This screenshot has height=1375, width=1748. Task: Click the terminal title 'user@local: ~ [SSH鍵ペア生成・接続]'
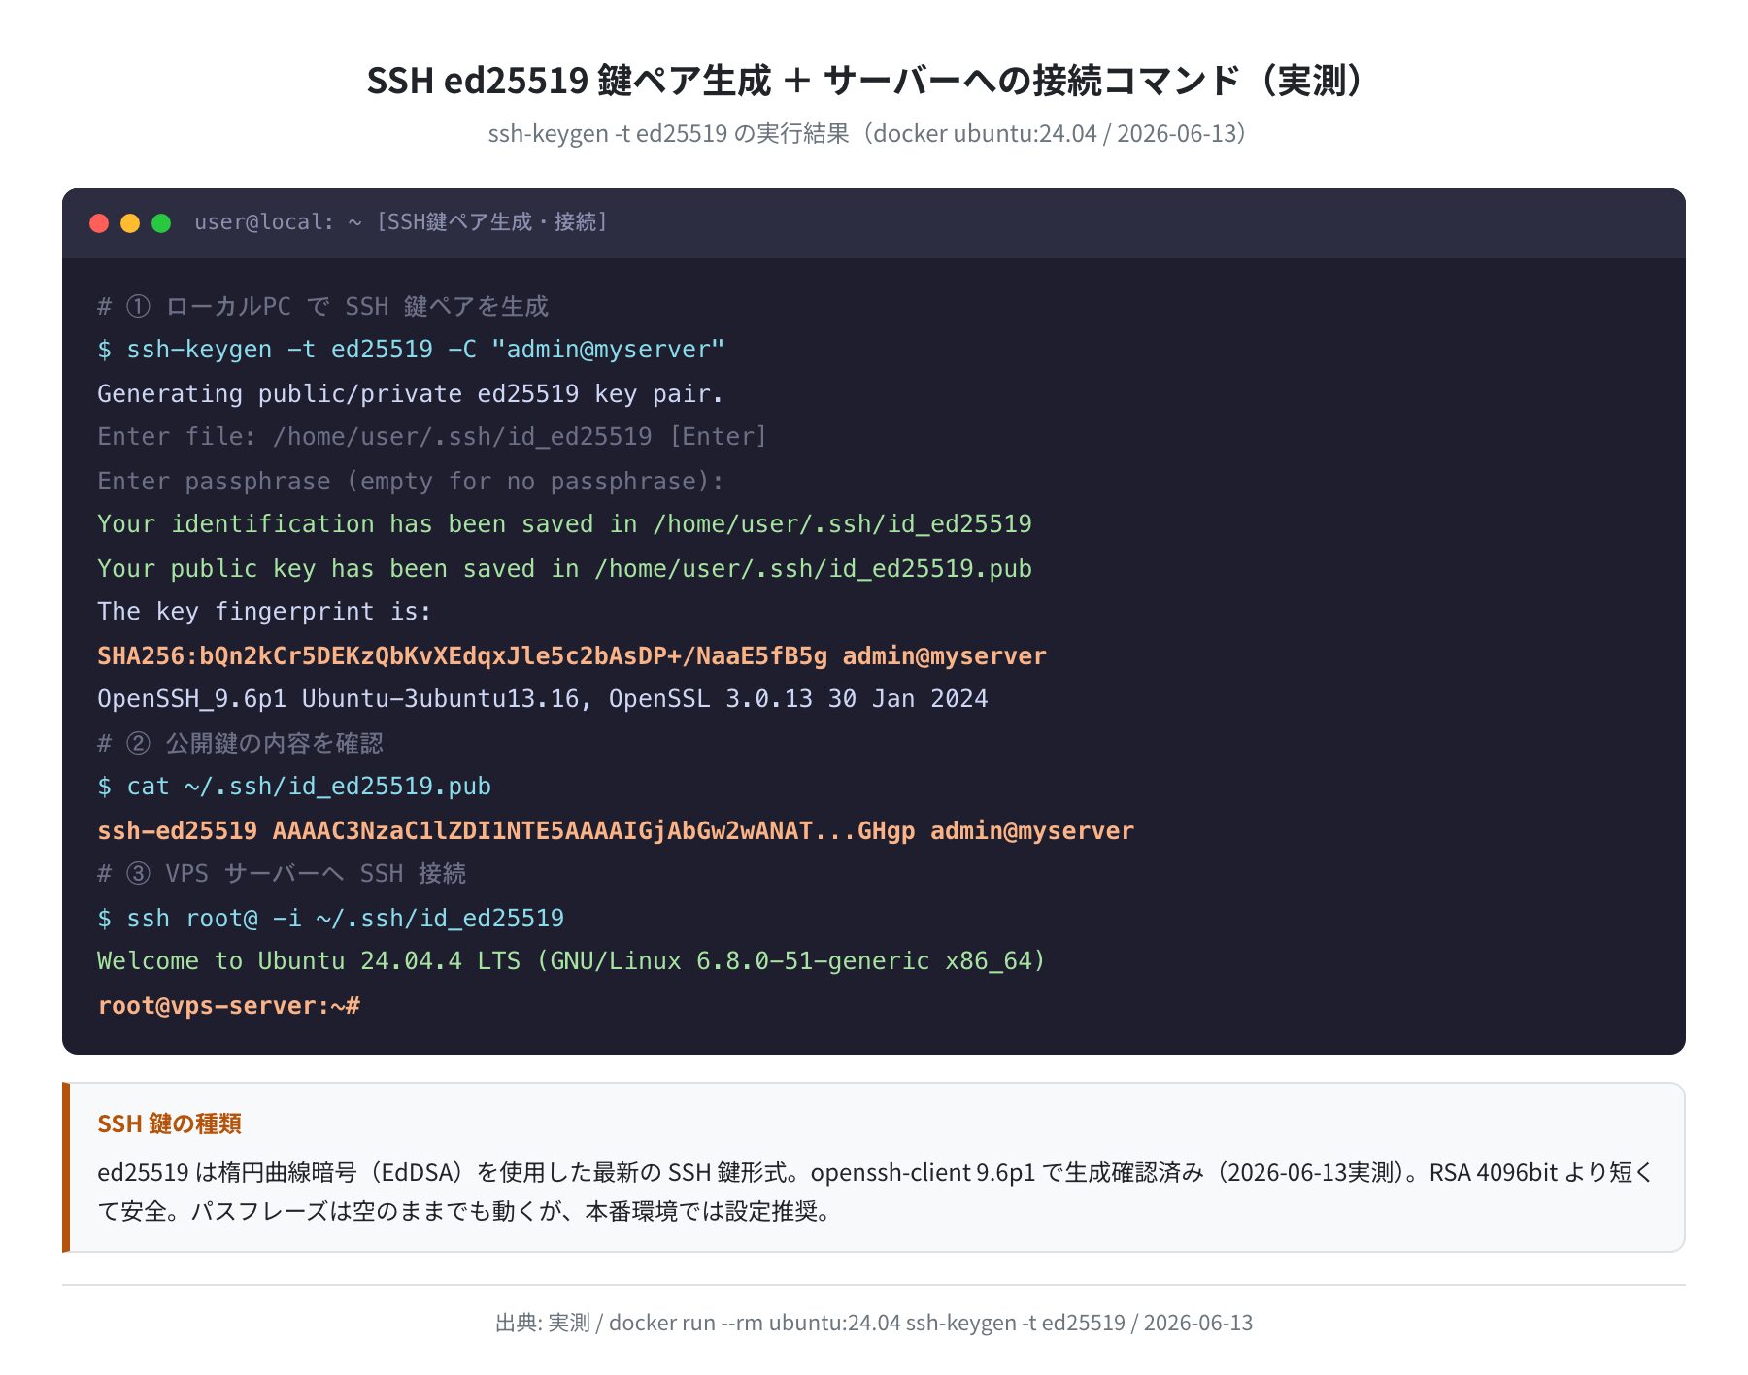[x=400, y=222]
